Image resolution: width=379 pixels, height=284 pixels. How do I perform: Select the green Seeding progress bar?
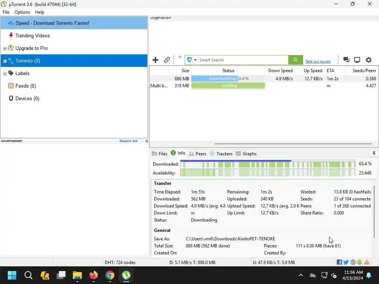pyautogui.click(x=228, y=85)
